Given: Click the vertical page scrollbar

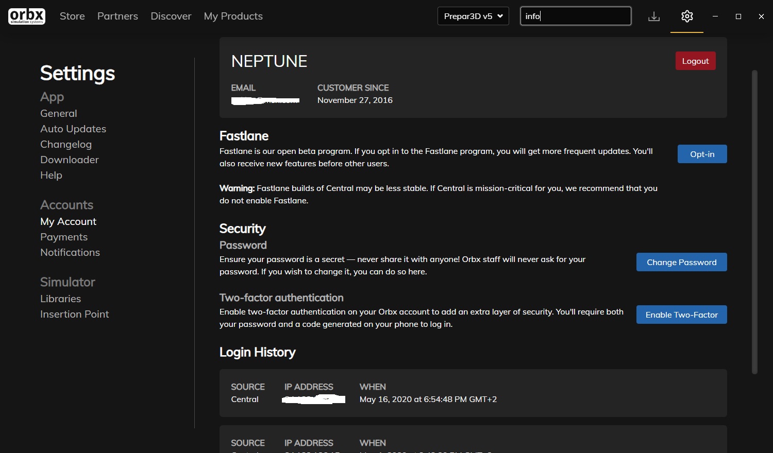Looking at the screenshot, I should pos(754,221).
